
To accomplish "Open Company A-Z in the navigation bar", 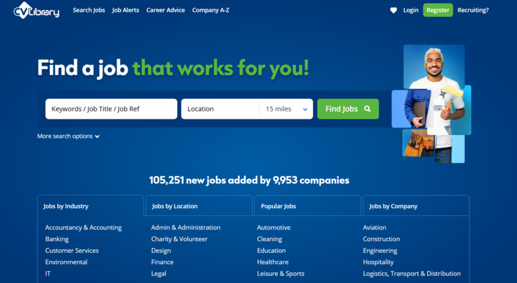I will coord(211,10).
